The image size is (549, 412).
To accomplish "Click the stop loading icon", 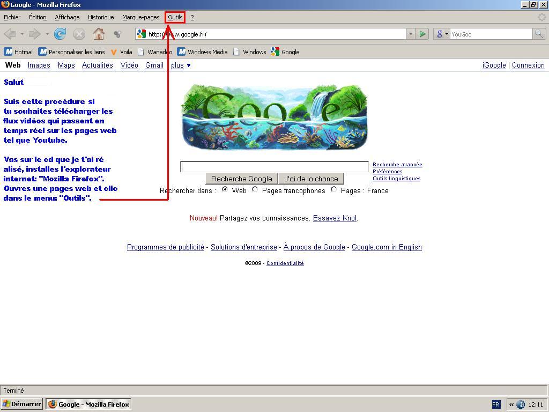I will (79, 34).
